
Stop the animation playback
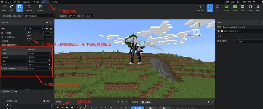click(63, 107)
